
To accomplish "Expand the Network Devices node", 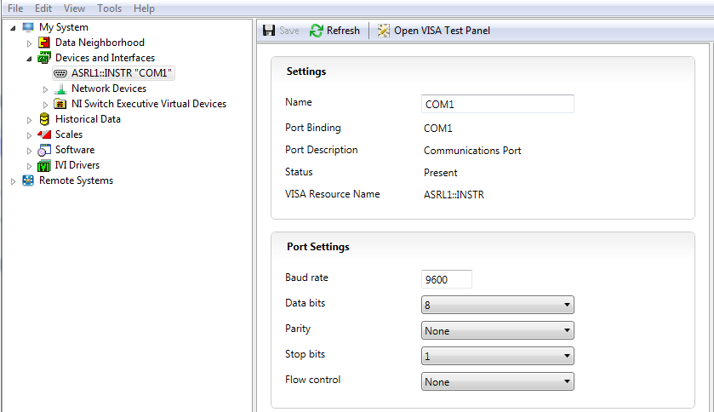I will click(45, 89).
